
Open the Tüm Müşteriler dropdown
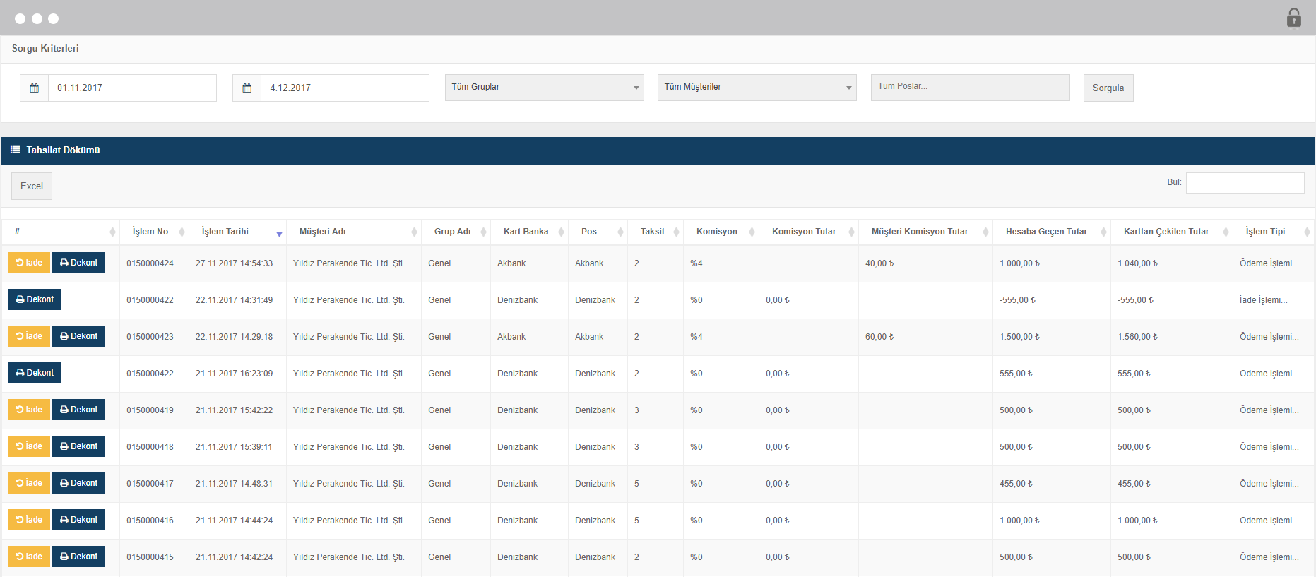click(x=757, y=88)
